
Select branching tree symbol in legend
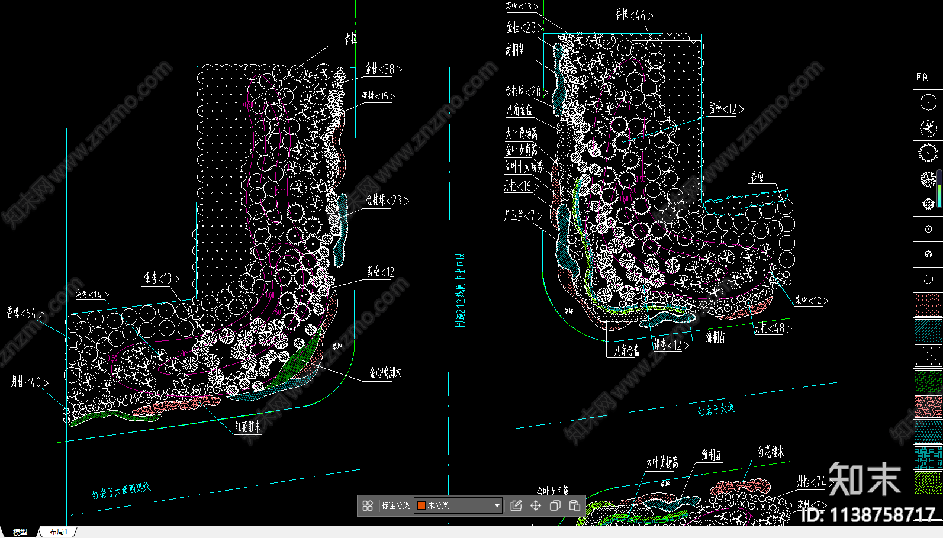(x=928, y=128)
